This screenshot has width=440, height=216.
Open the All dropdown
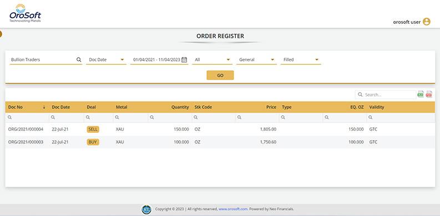212,60
